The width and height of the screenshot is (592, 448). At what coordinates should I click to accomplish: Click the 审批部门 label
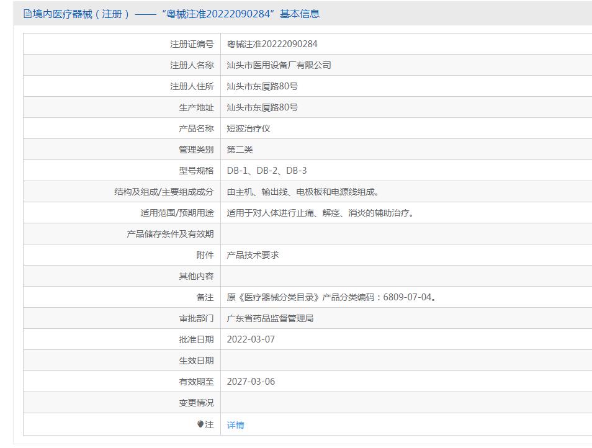pyautogui.click(x=196, y=318)
